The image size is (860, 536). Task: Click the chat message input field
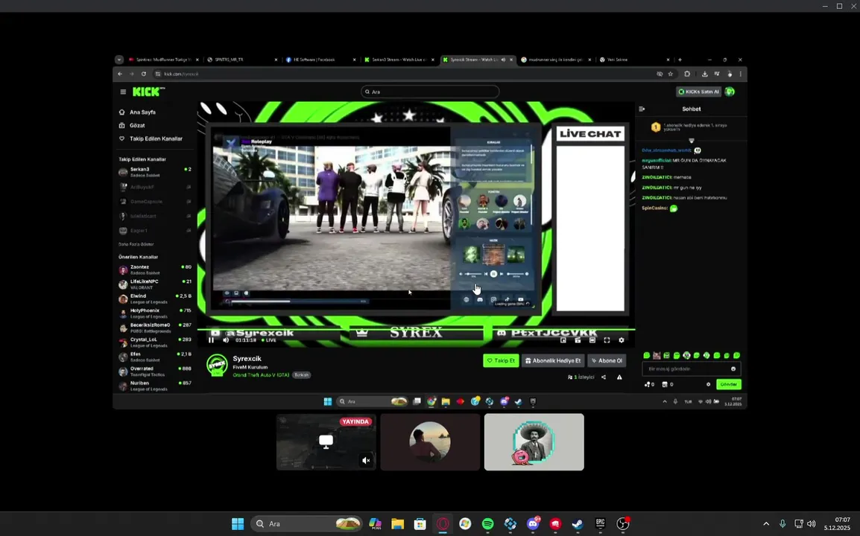(x=691, y=368)
